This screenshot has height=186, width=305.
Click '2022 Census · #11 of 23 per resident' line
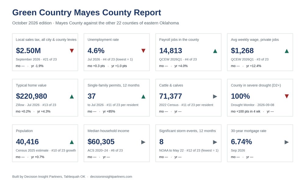(186, 105)
